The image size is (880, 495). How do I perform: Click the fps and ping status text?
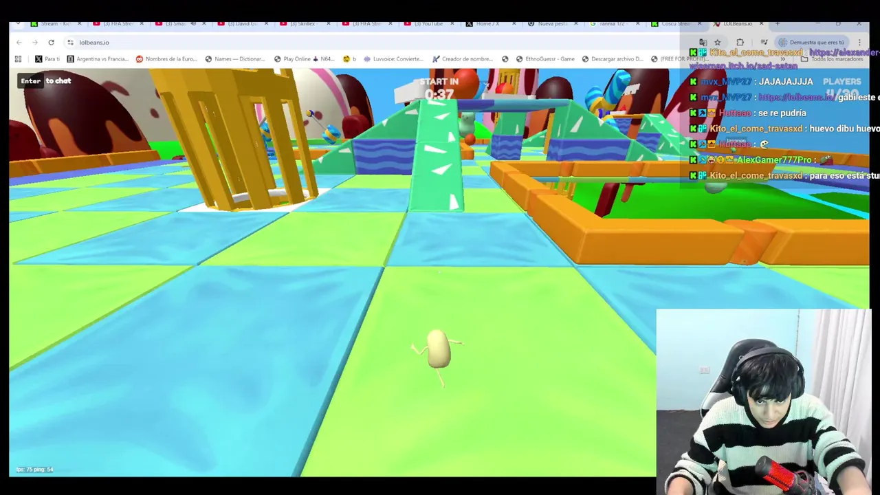pyautogui.click(x=34, y=470)
